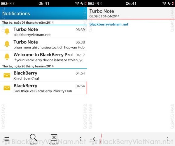Tap bell icon of 06:38 Turbo Note

click(x=7, y=44)
